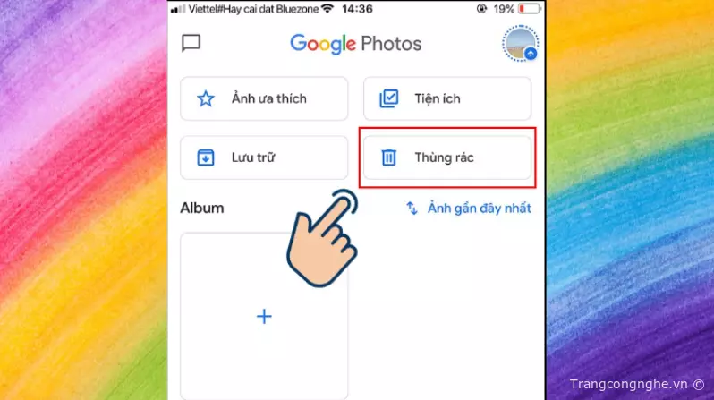714x400 pixels.
Task: Tap the Wi-Fi icon in status bar
Action: (327, 9)
